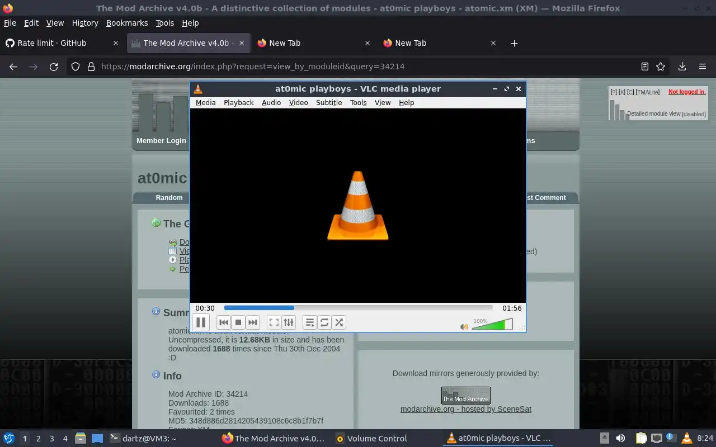Show the VLC playlist
The image size is (716, 447).
(310, 322)
